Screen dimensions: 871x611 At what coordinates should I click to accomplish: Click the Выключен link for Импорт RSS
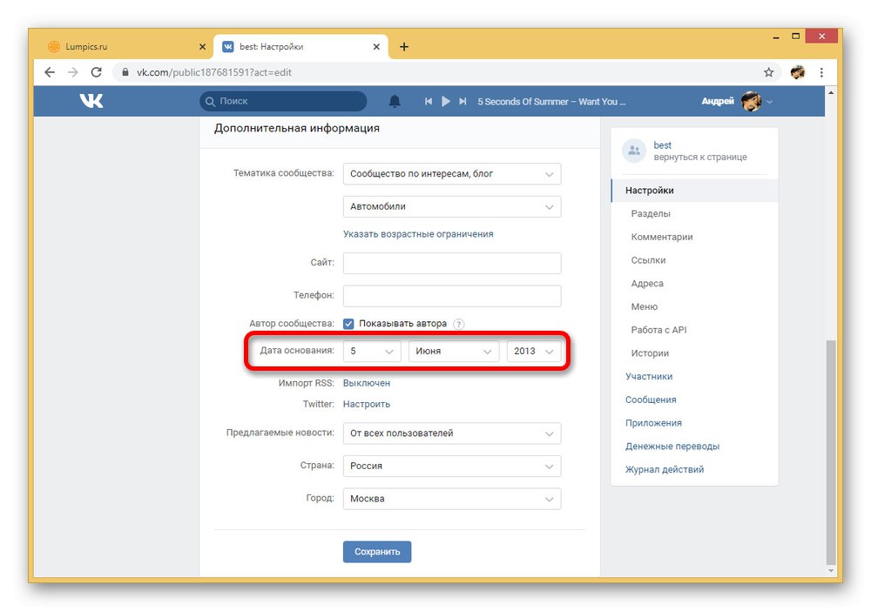[367, 384]
